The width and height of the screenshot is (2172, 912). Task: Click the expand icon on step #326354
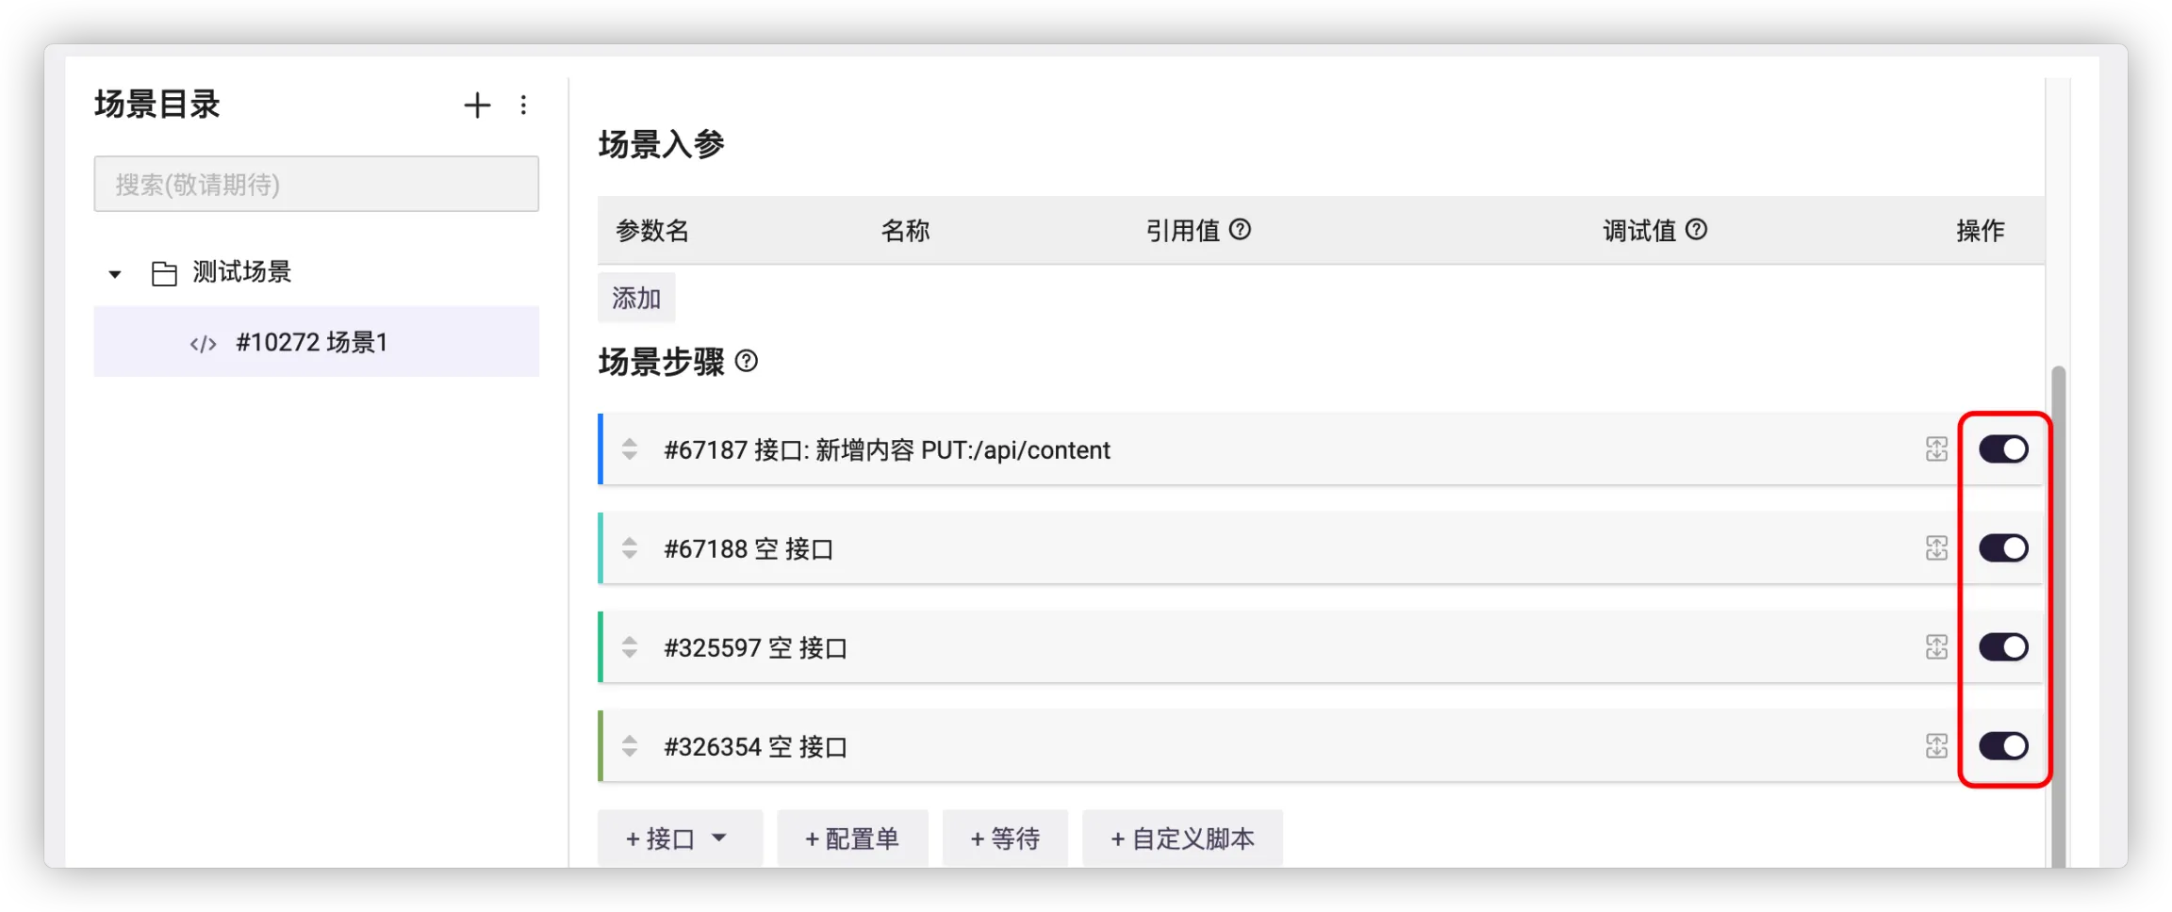(x=1936, y=746)
